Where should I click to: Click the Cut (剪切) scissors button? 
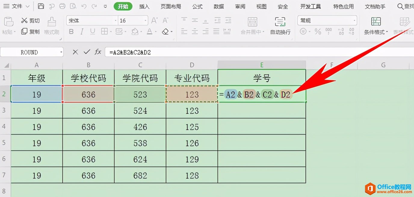[31, 20]
